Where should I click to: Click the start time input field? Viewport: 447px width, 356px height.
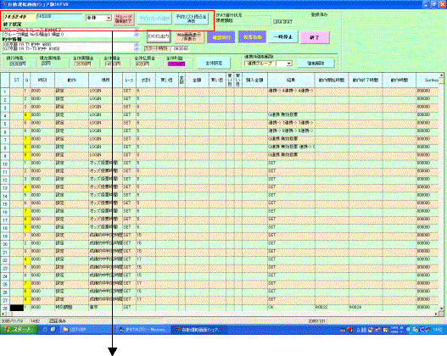pyautogui.click(x=181, y=48)
